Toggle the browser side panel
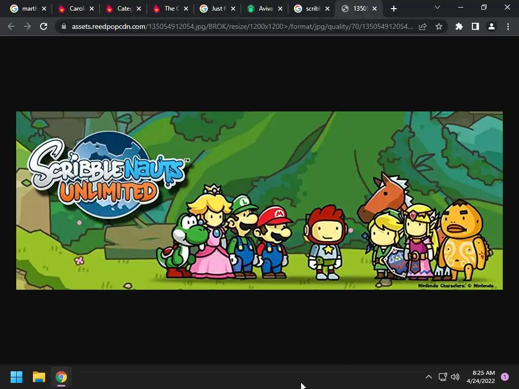Viewport: 519px width, 389px height. coord(475,26)
